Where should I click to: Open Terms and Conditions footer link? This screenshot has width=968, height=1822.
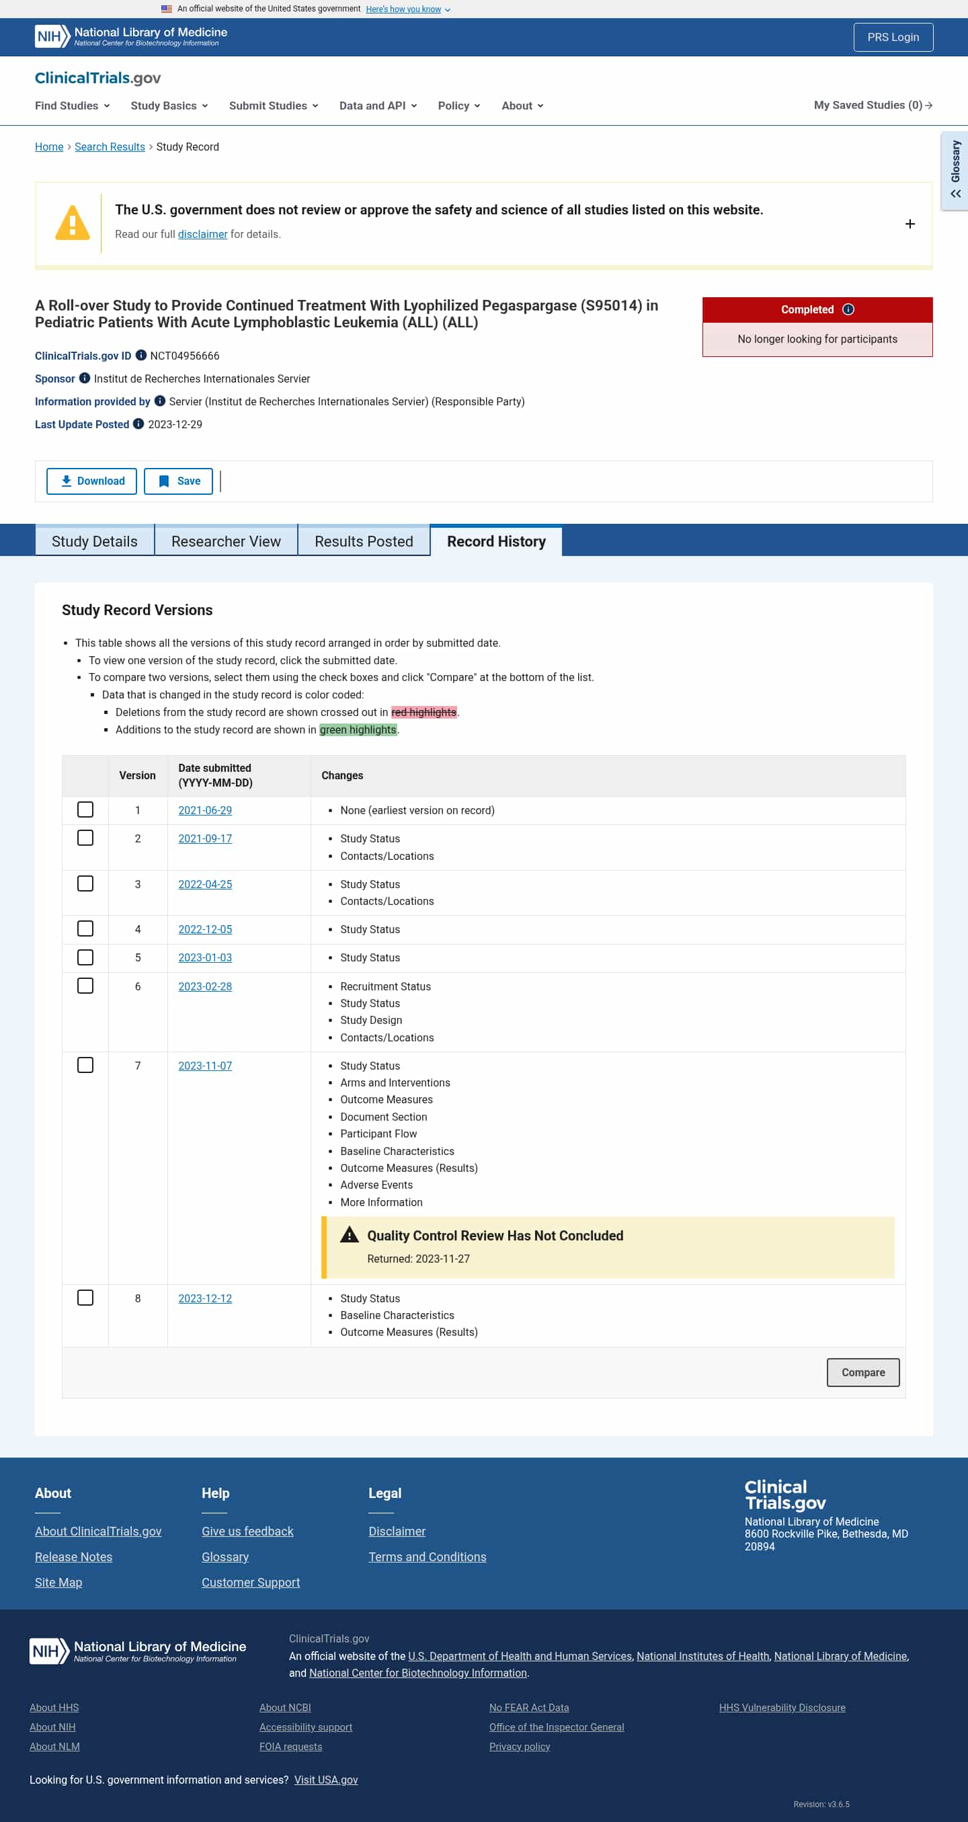427,1556
